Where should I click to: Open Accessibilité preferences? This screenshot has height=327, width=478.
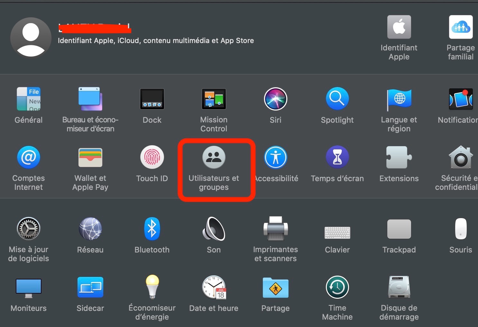tap(276, 157)
